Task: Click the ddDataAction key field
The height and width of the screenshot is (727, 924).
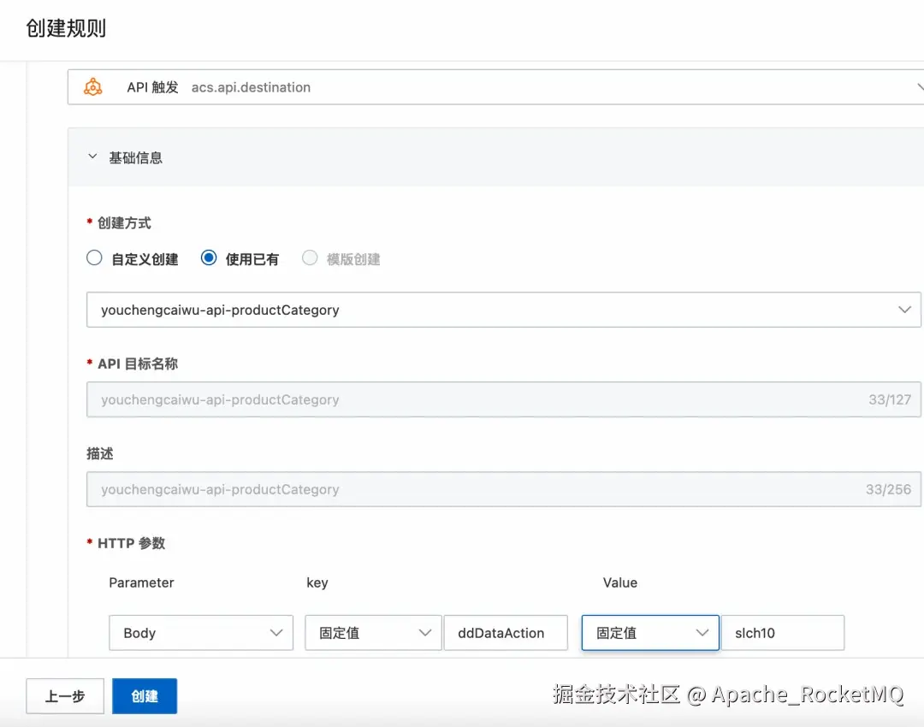Action: [x=506, y=633]
